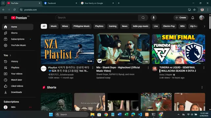Open the Dota 2 Rapier channel link
211x118 pixels.
point(166,75)
